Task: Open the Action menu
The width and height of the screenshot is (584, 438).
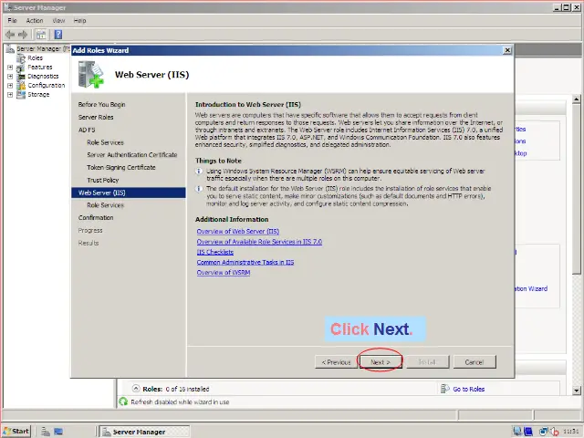Action: (35, 20)
